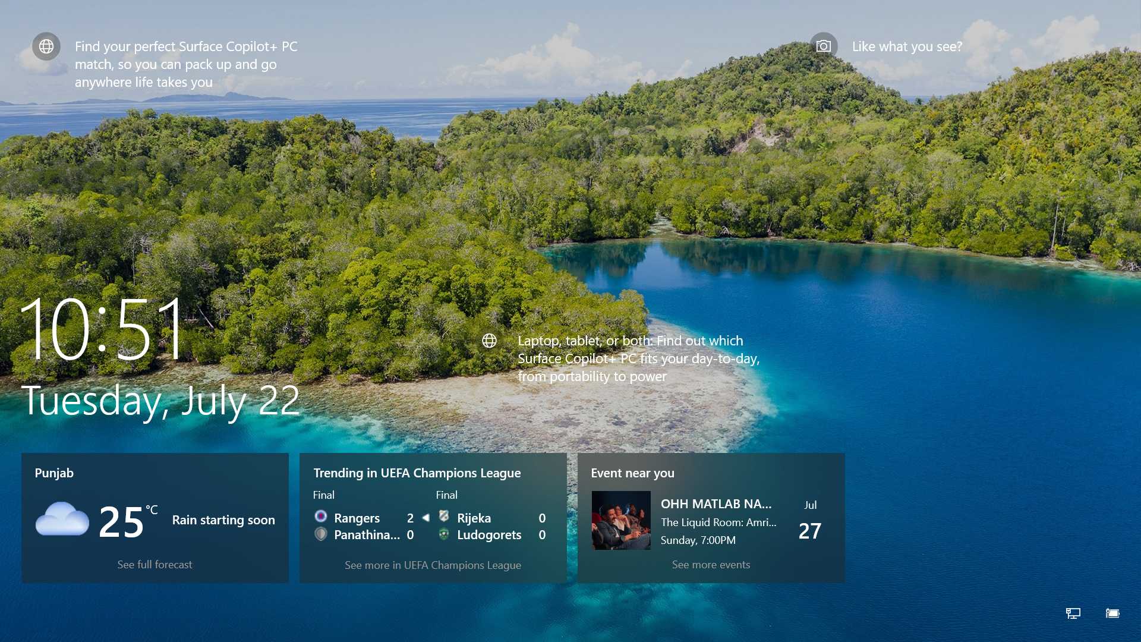Click the camera icon beside 'Like what you see?'
1141x642 pixels.
(824, 46)
